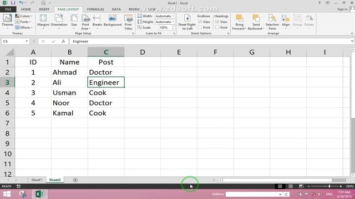The image size is (355, 199).
Task: Open the theme Effects dropdown
Action: pyautogui.click(x=24, y=27)
